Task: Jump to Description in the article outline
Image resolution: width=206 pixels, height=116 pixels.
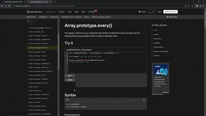Action: coord(158,39)
